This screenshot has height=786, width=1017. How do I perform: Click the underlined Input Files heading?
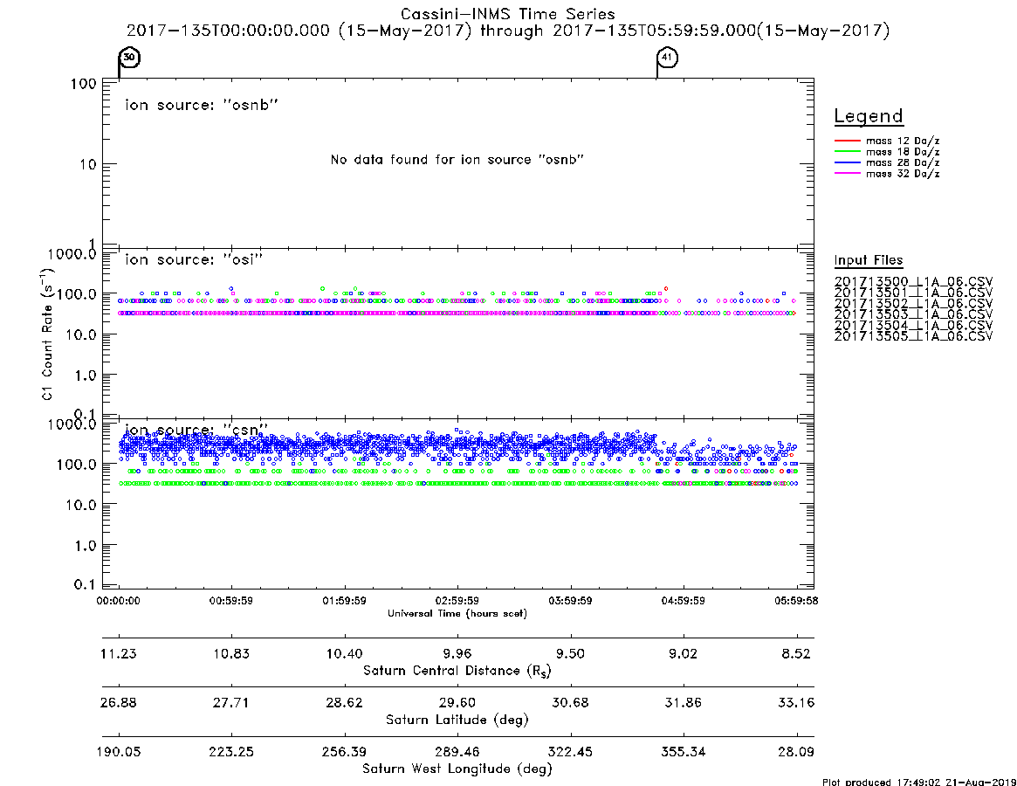869,260
